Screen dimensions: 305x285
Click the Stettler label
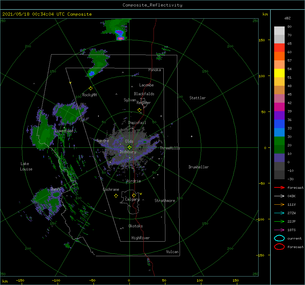[x=198, y=98]
